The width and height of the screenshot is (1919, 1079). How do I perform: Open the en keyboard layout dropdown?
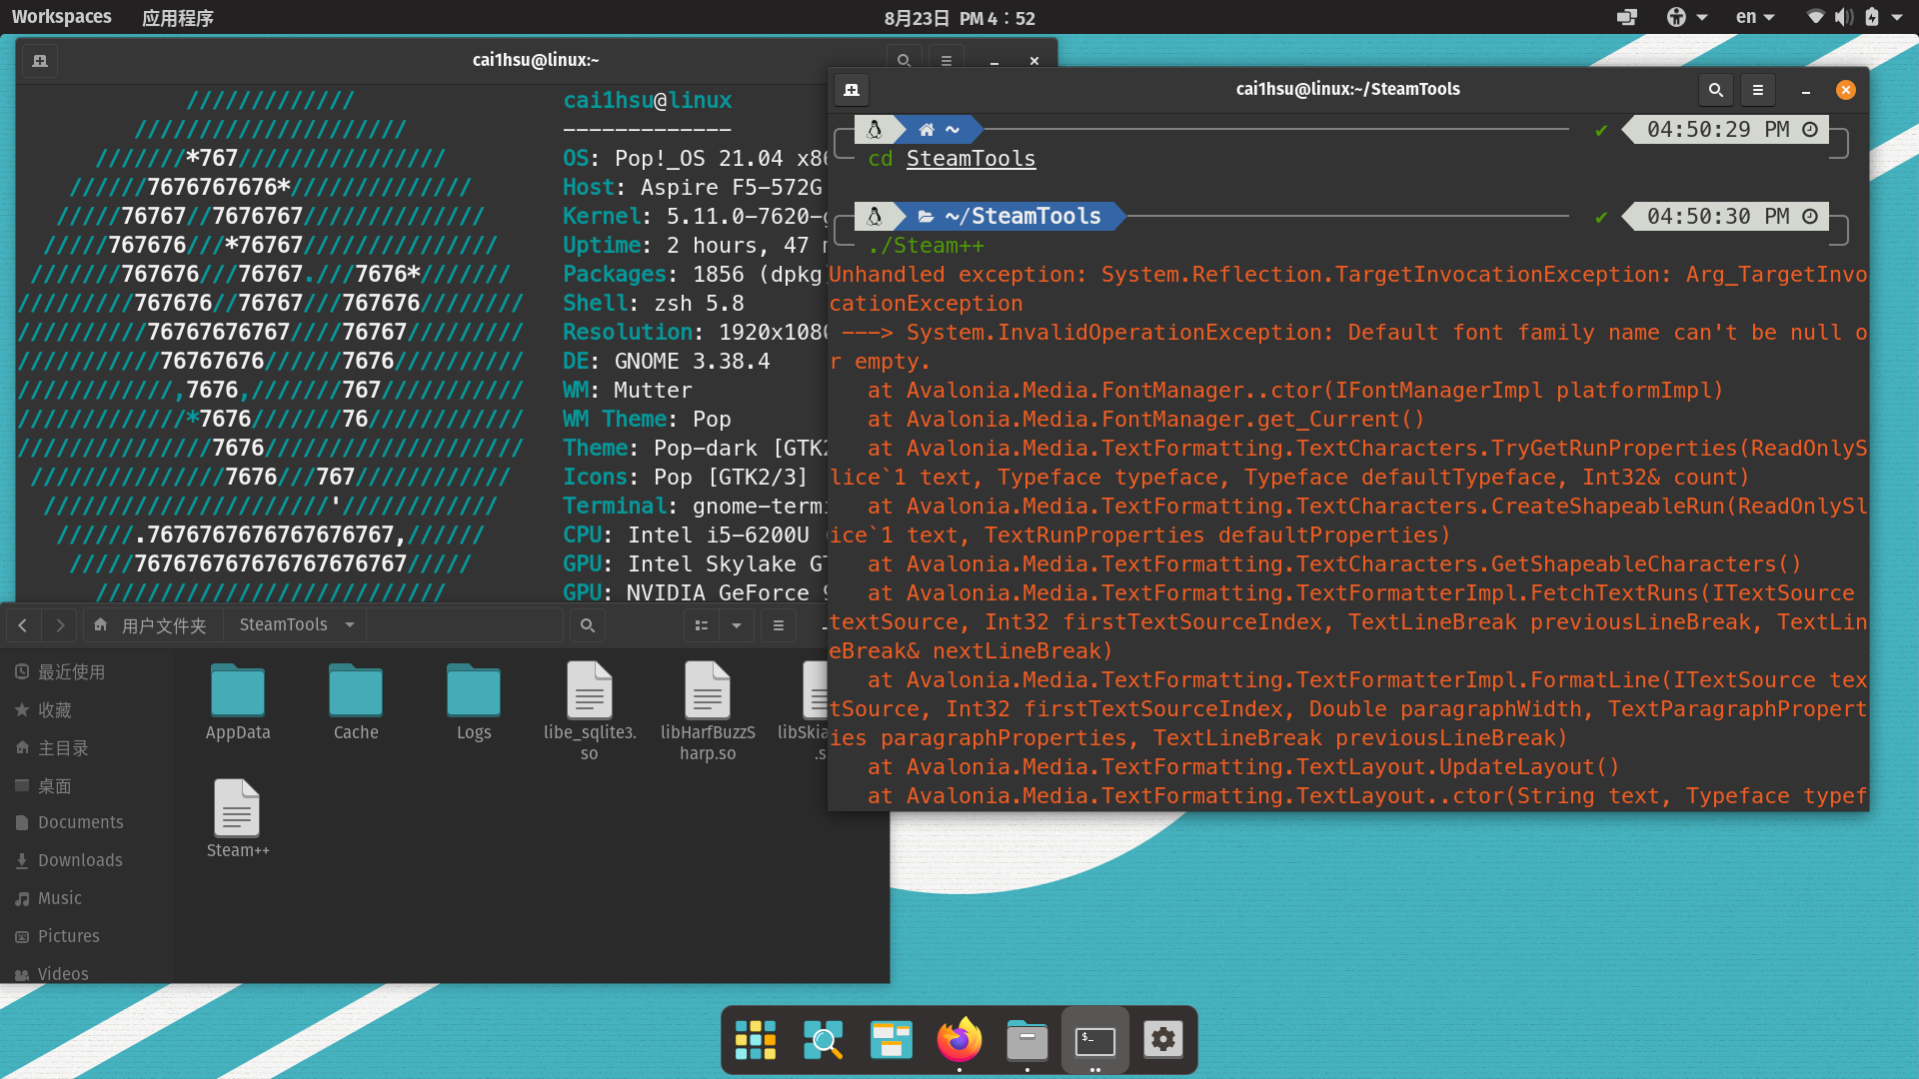[1753, 17]
